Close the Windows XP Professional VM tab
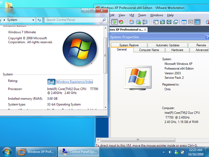The image size is (209, 157). [145, 30]
